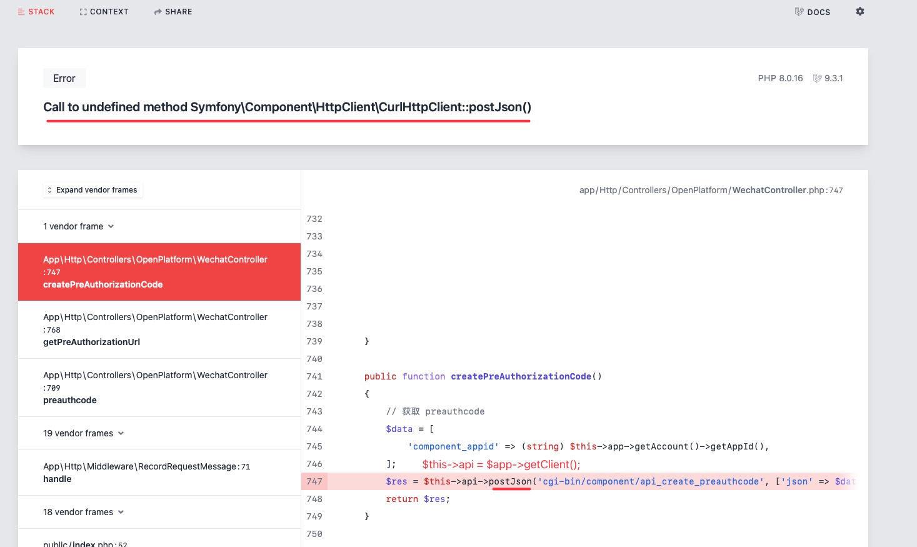Click the Expand vendor frames button
This screenshot has width=917, height=547.
point(93,190)
